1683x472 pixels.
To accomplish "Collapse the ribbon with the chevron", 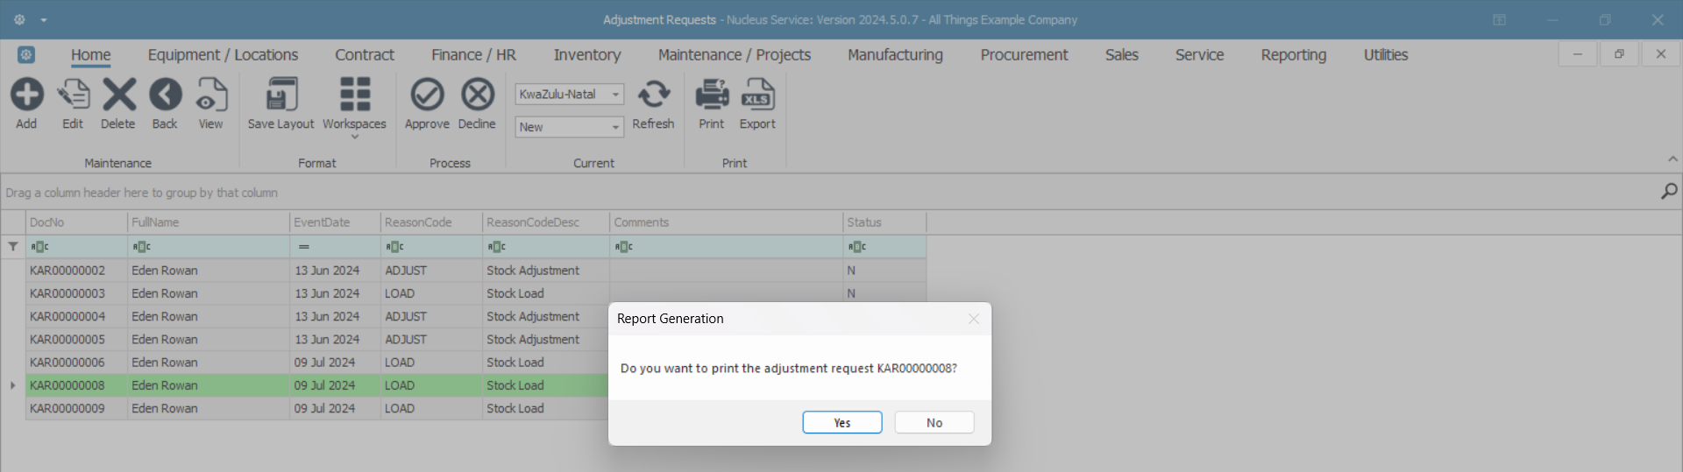I will 1672,159.
